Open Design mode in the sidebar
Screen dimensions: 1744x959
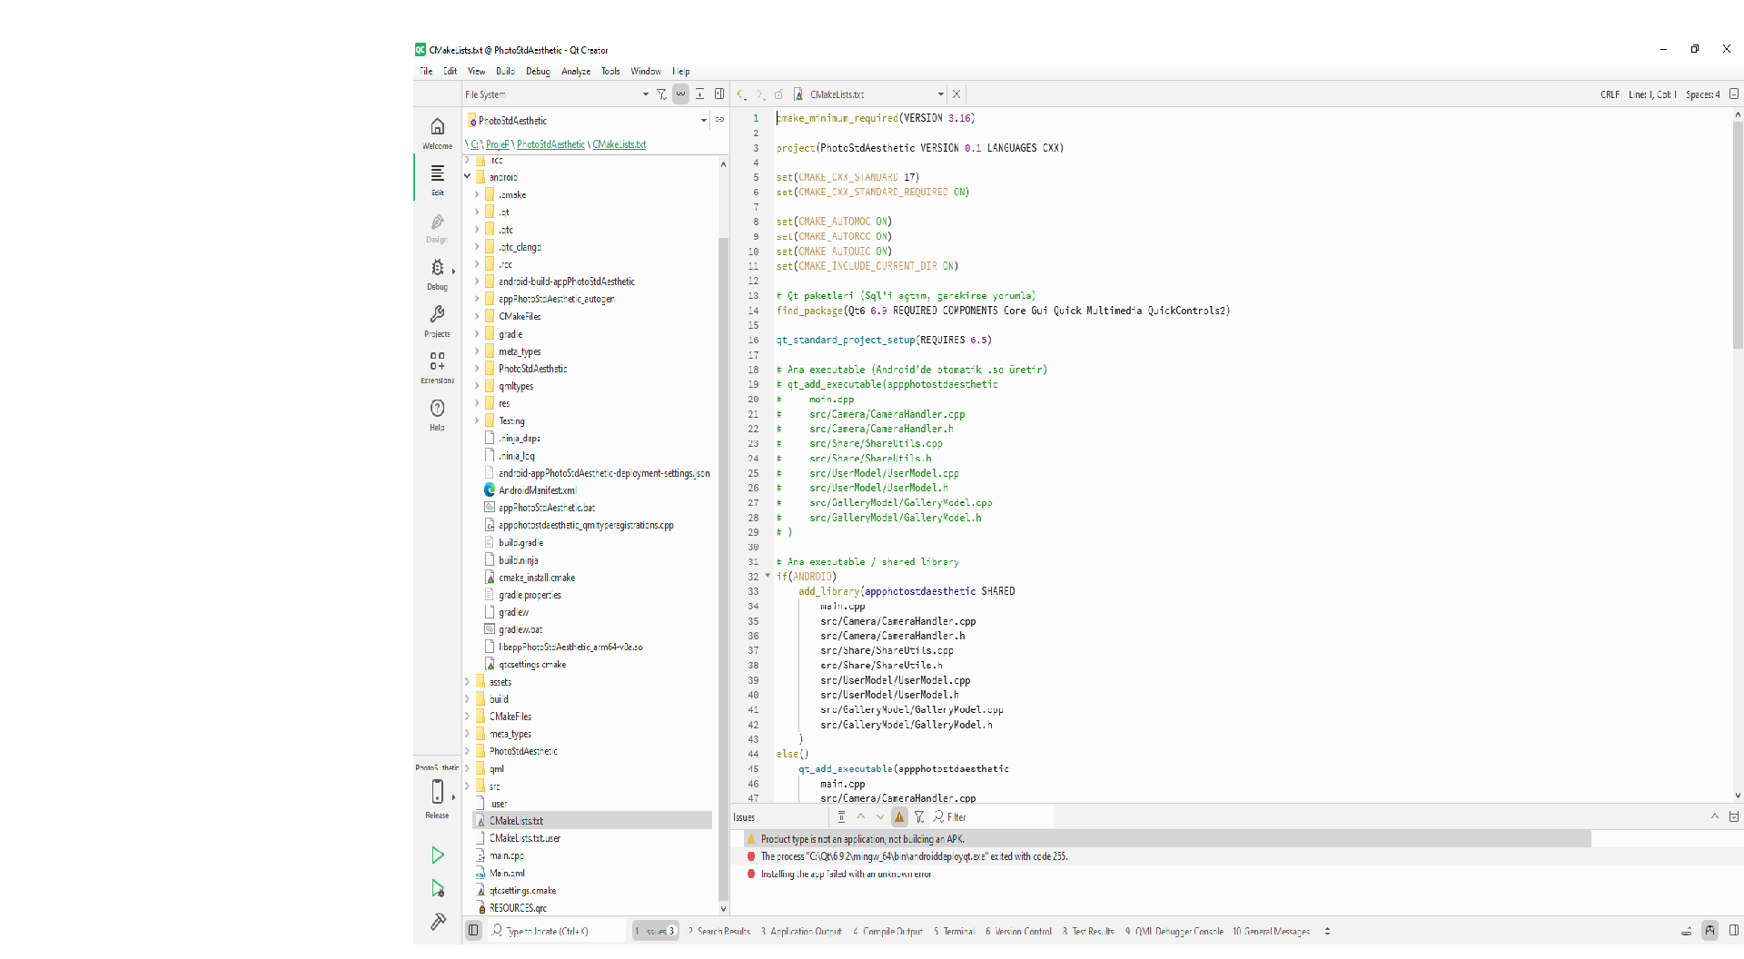click(437, 227)
